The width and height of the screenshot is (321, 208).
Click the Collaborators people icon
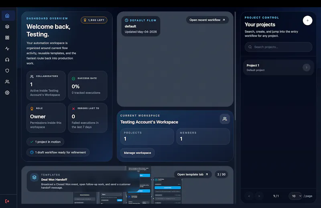coord(32,76)
